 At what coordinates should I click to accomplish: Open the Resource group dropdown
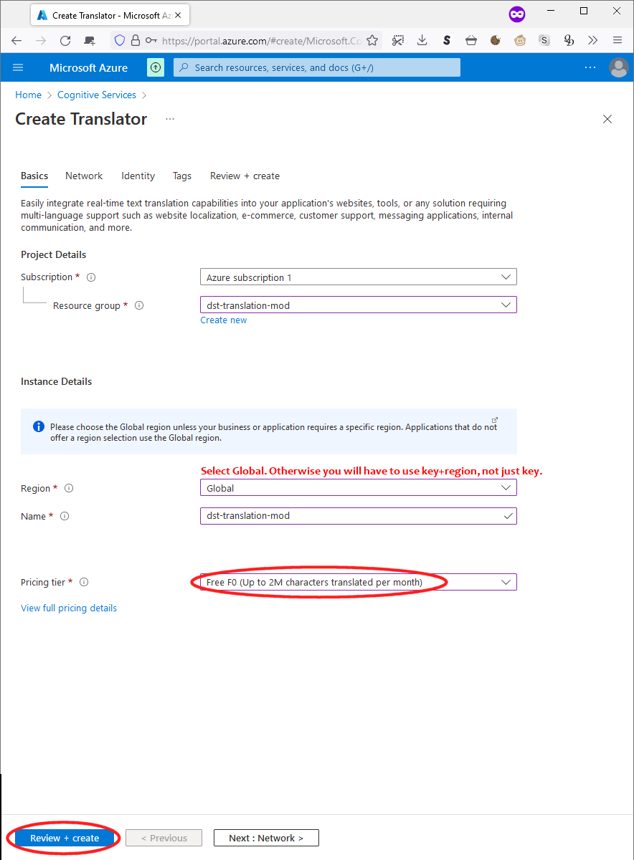[x=359, y=305]
